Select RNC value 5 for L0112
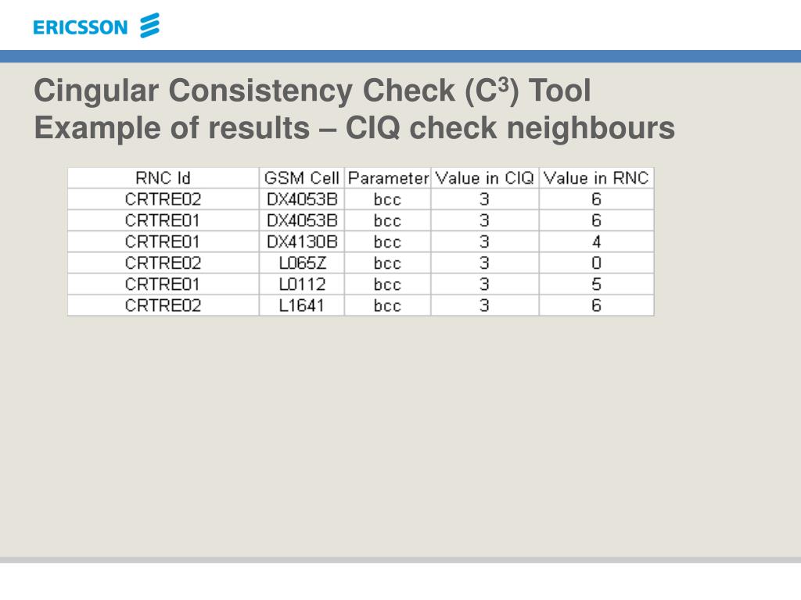Viewport: 801px width, 600px height. tap(596, 284)
